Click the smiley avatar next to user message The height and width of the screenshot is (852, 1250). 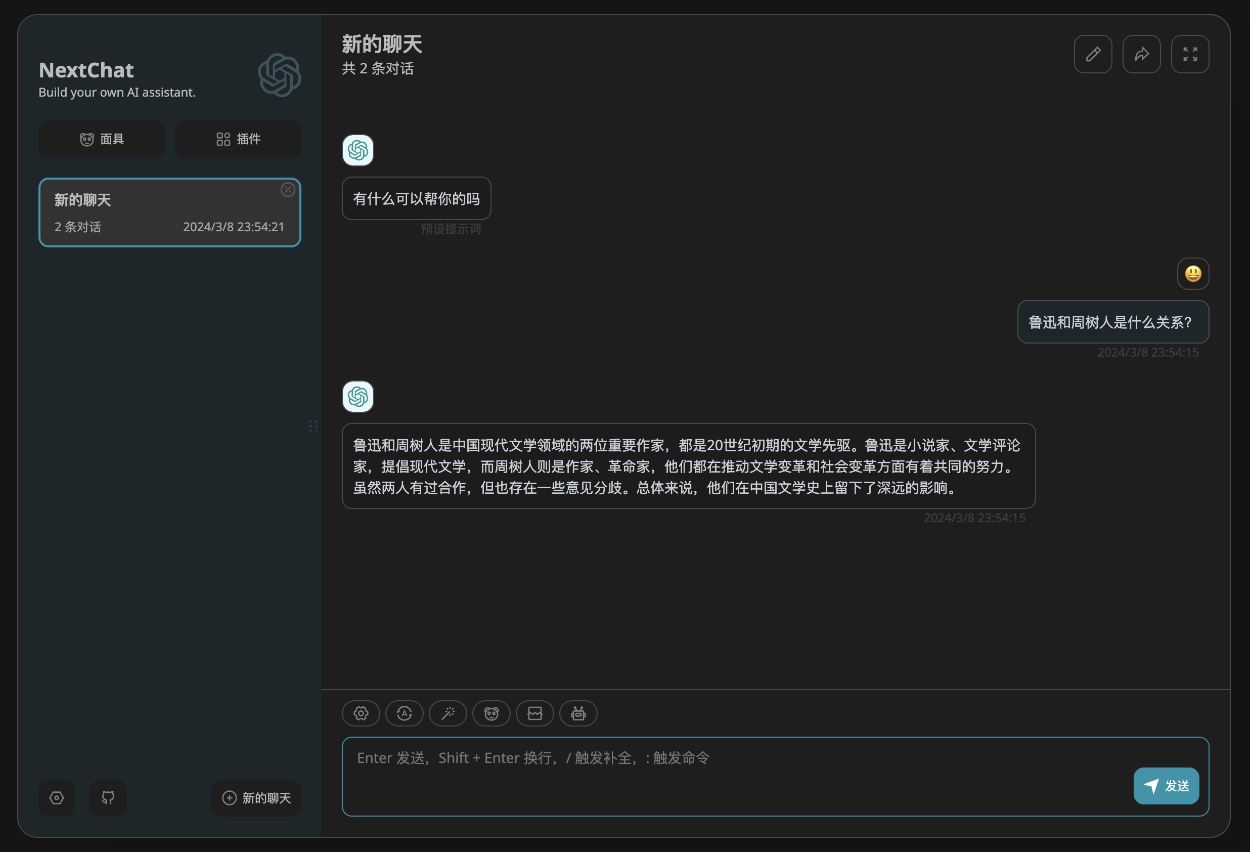pos(1193,273)
